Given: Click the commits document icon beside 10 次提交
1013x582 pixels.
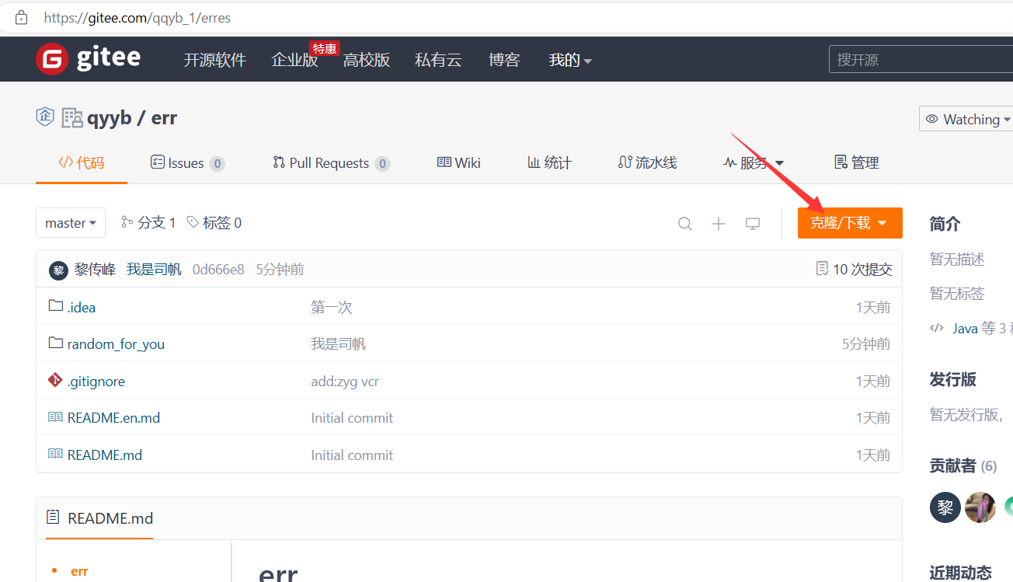Looking at the screenshot, I should tap(822, 269).
